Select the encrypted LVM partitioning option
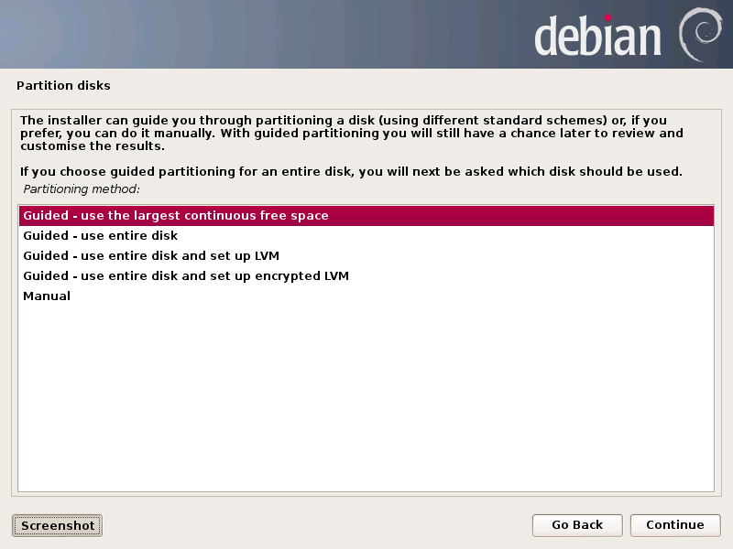 coord(366,276)
